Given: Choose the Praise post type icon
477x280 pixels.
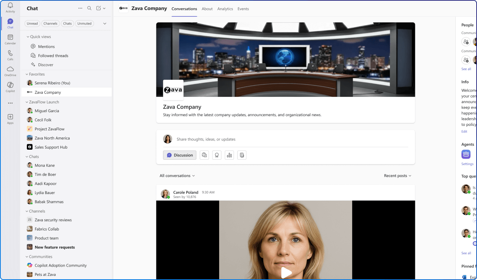Looking at the screenshot, I should pyautogui.click(x=217, y=155).
